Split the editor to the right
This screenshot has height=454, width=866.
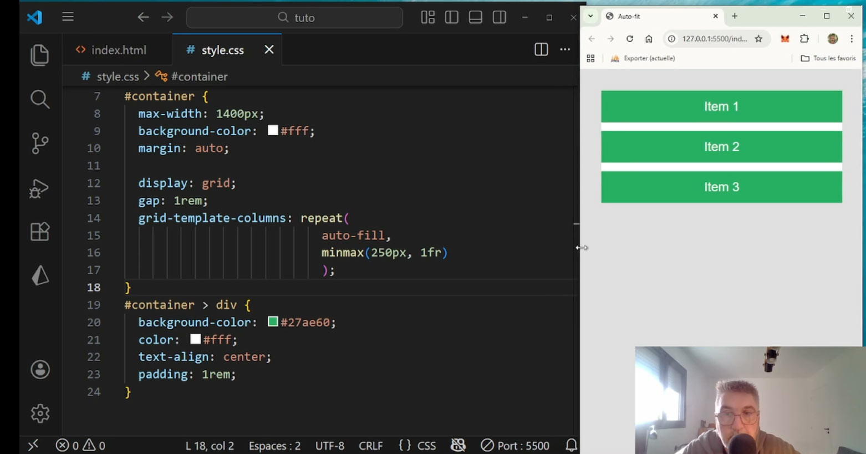click(541, 50)
